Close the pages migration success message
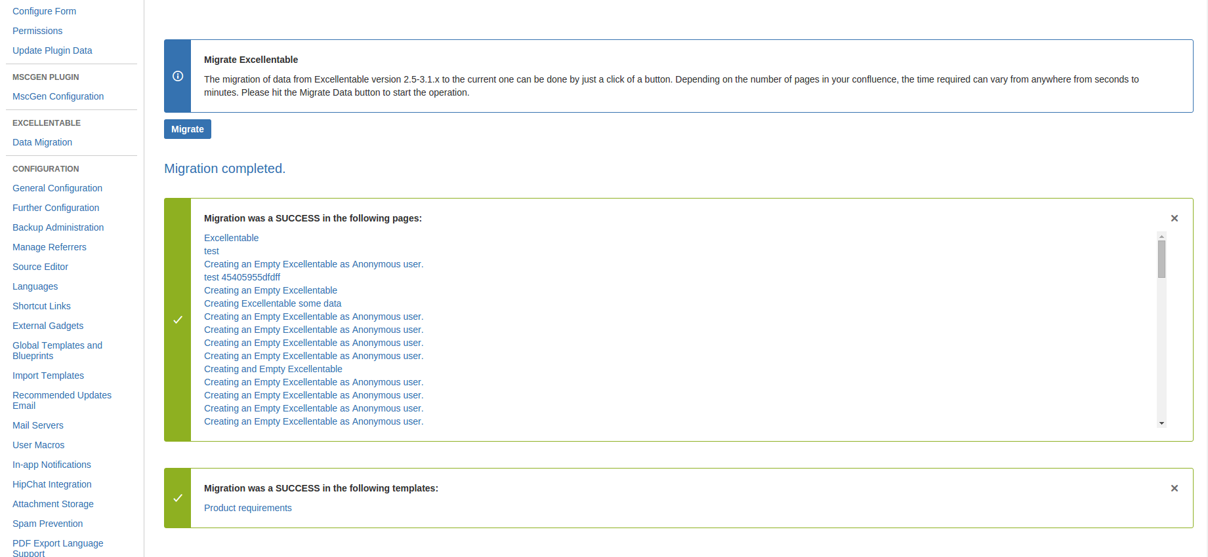Viewport: 1208px width, 557px height. coord(1175,218)
